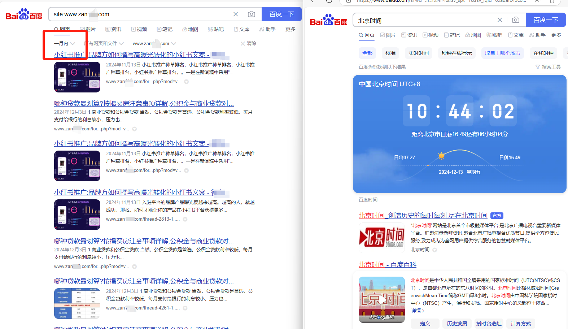This screenshot has height=329, width=568.
Task: Switch to 贴吧 tab in left window
Action: pyautogui.click(x=216, y=29)
